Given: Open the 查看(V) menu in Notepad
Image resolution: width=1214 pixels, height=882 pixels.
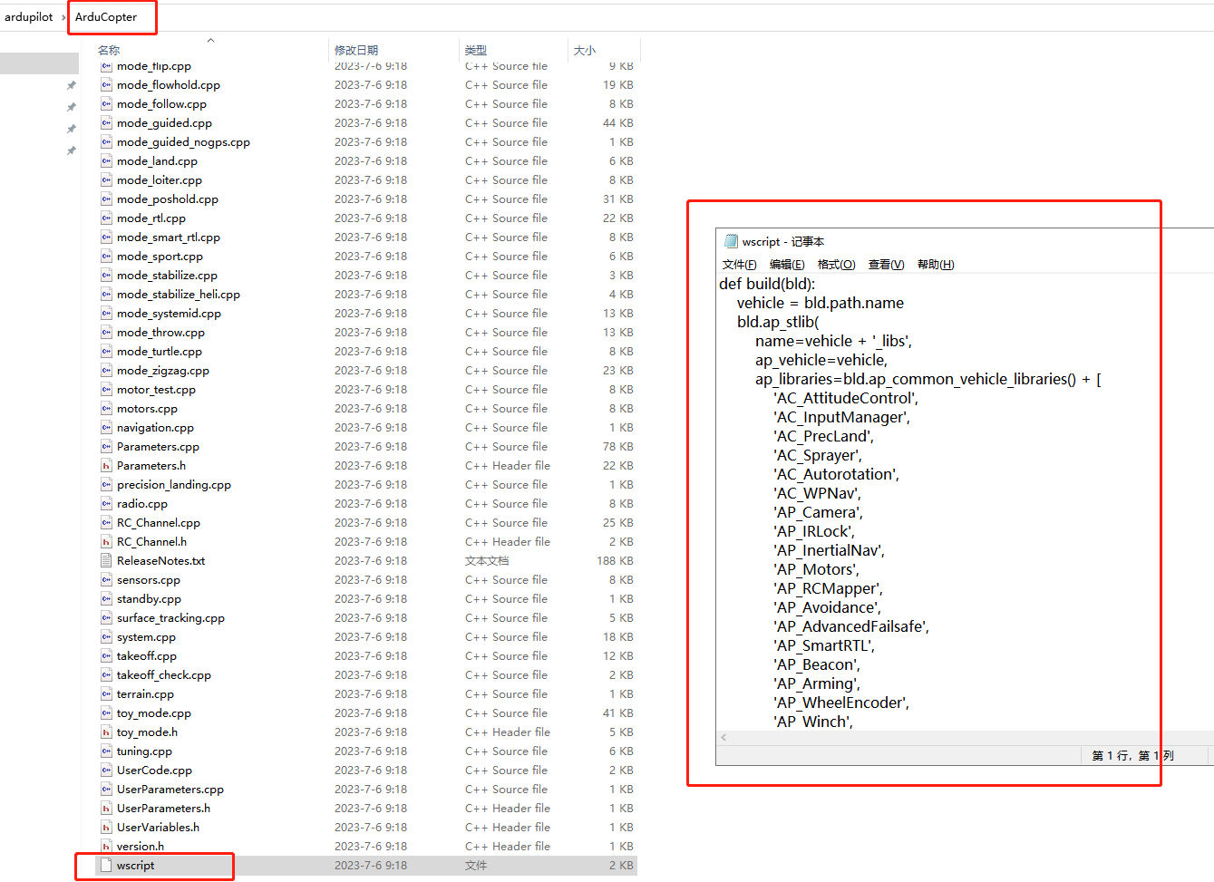Looking at the screenshot, I should pyautogui.click(x=886, y=265).
